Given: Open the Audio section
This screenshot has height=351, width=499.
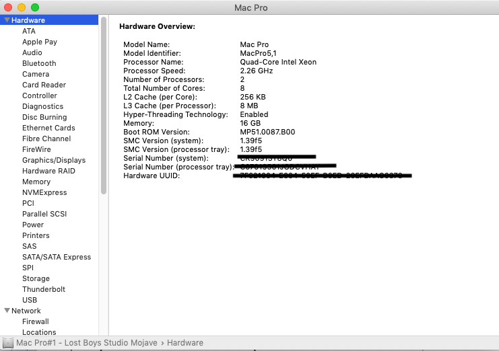Looking at the screenshot, I should tap(32, 52).
